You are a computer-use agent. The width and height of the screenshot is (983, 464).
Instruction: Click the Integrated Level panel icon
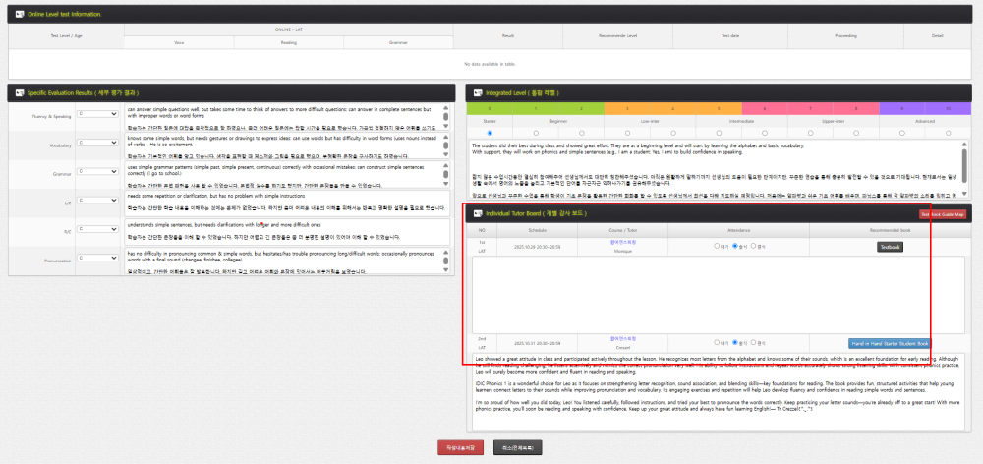coord(476,92)
